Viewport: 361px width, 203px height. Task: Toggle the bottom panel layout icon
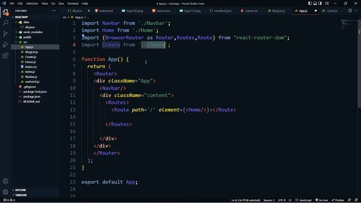[315, 3]
